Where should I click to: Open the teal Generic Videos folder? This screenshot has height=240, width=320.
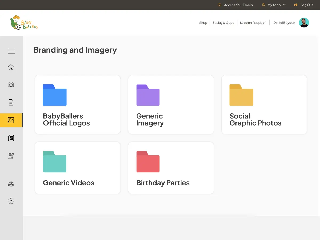78,168
